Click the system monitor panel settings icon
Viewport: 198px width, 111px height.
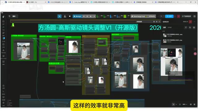coord(157,22)
